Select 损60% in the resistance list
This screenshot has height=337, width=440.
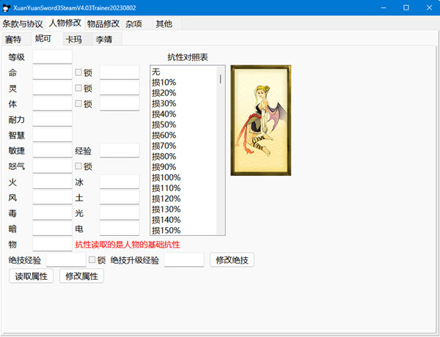(x=183, y=135)
